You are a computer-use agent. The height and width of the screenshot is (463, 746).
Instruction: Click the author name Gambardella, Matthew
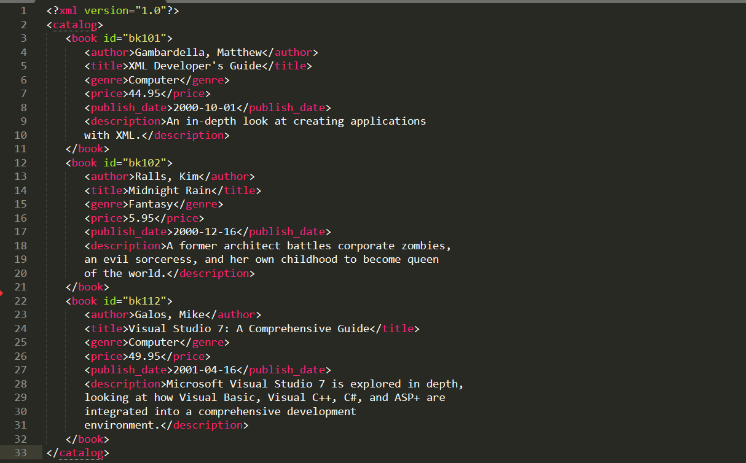[x=198, y=52]
